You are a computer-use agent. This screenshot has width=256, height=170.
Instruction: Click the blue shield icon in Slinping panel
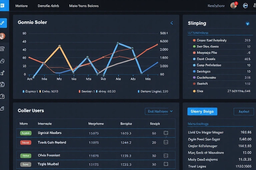(x=247, y=24)
